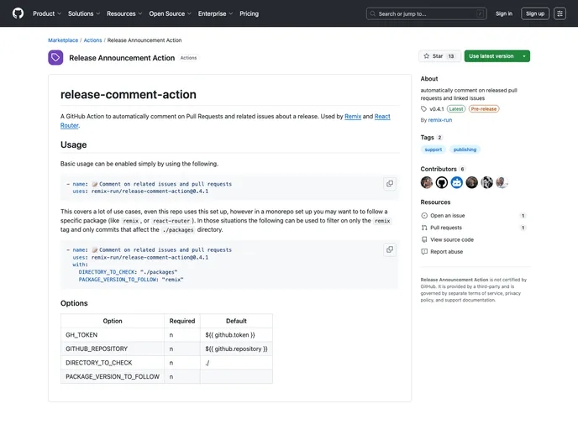Follow the Remix link
This screenshot has height=430, width=578.
tap(353, 117)
